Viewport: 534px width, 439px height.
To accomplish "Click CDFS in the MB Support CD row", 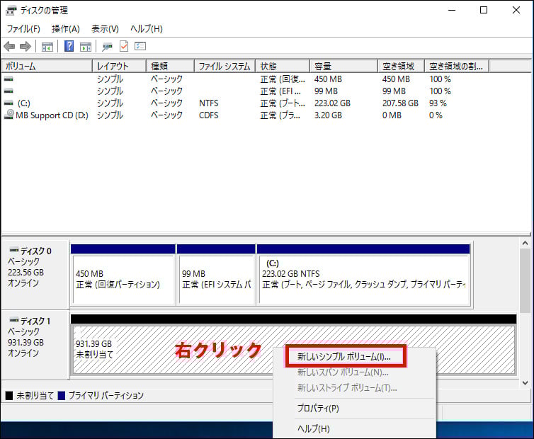I will click(x=209, y=115).
